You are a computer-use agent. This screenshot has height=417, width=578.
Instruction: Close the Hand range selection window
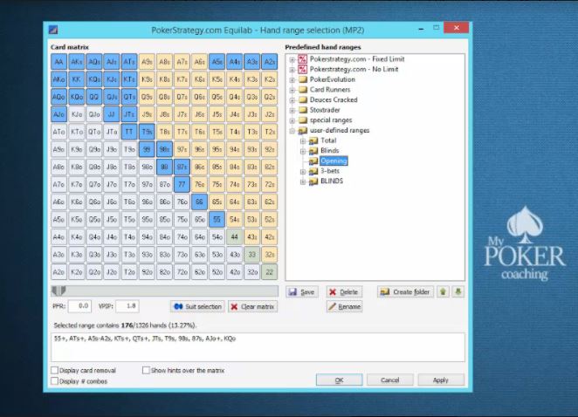pyautogui.click(x=457, y=28)
